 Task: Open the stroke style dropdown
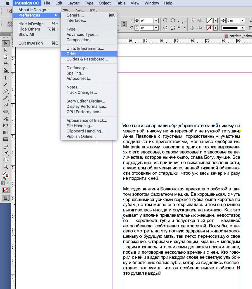(x=242, y=28)
